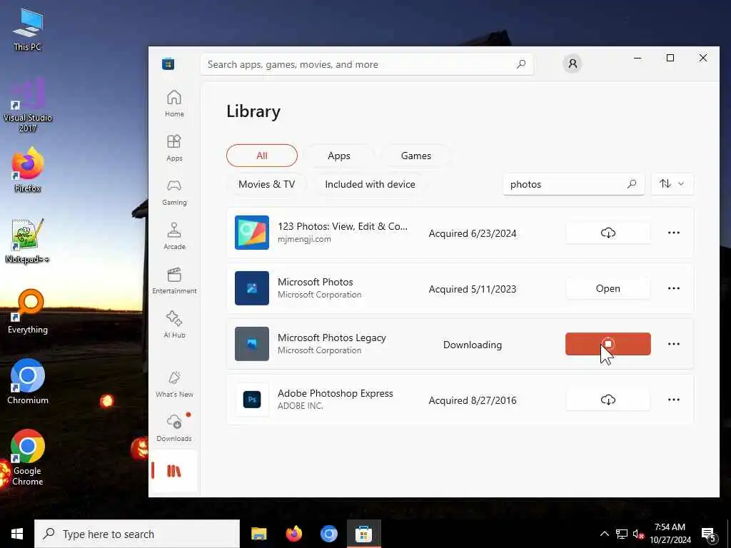Go to Apps in the Store sidebar
The image size is (731, 548).
(x=174, y=148)
